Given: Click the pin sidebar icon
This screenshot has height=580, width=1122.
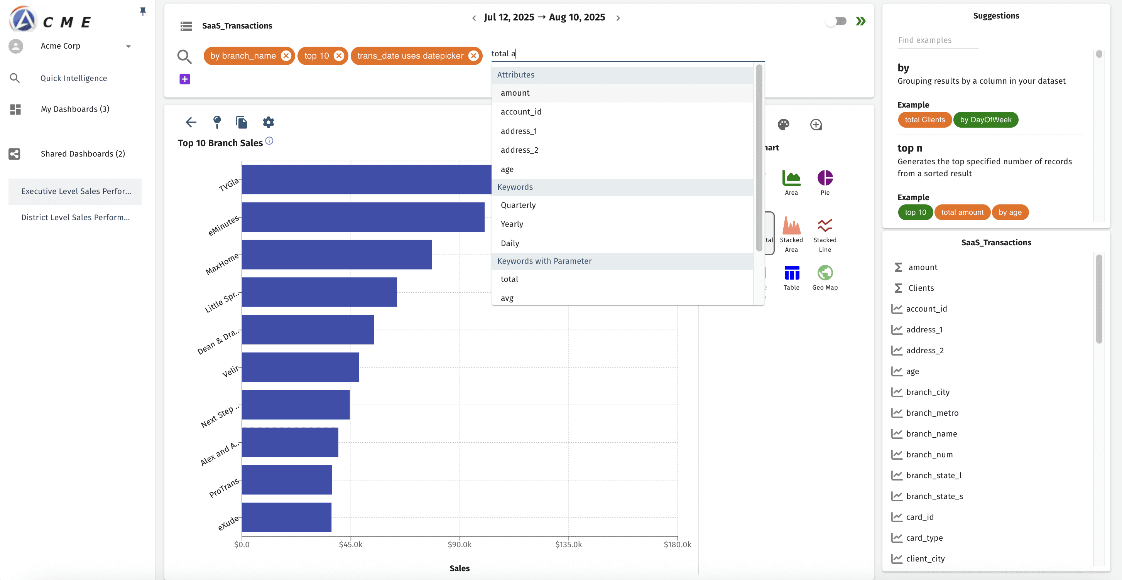Looking at the screenshot, I should pos(142,11).
